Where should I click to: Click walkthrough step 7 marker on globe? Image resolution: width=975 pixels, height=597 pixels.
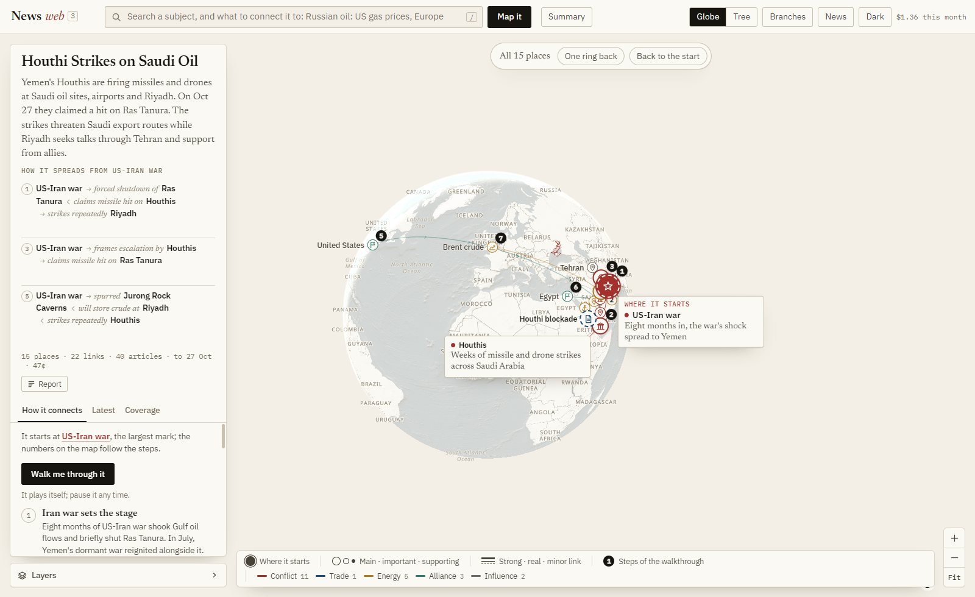tap(501, 238)
